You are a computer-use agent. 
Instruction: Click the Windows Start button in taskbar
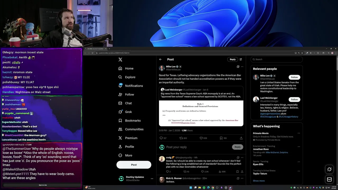click(x=190, y=188)
